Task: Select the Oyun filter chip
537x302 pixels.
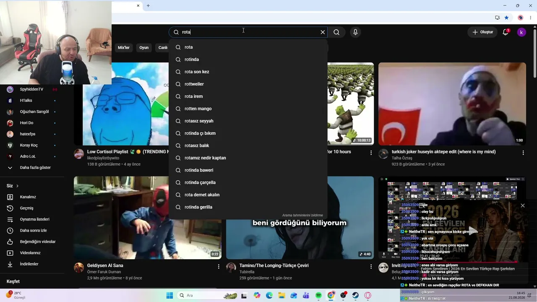Action: click(x=144, y=48)
